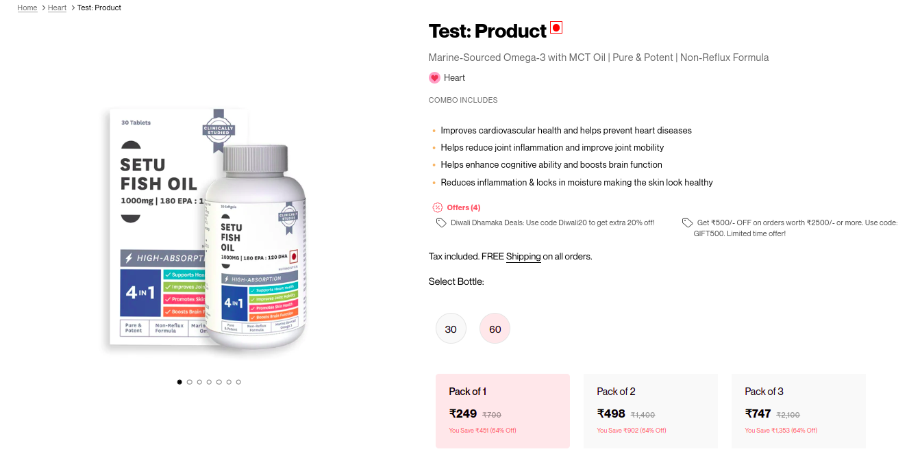
Task: Open the Heart breadcrumb link
Action: (57, 8)
